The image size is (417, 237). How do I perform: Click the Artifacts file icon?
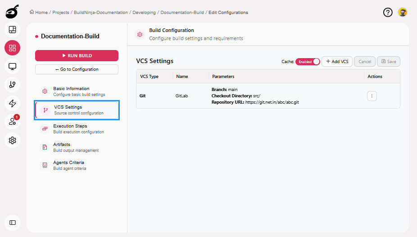[45, 147]
